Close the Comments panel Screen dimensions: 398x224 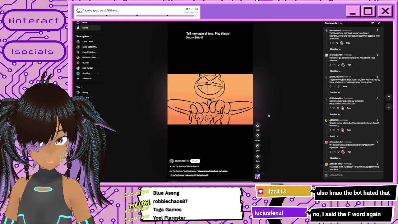pos(379,23)
